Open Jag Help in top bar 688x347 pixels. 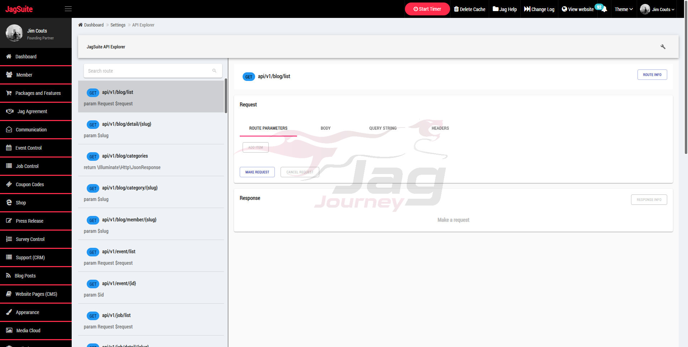pos(505,9)
